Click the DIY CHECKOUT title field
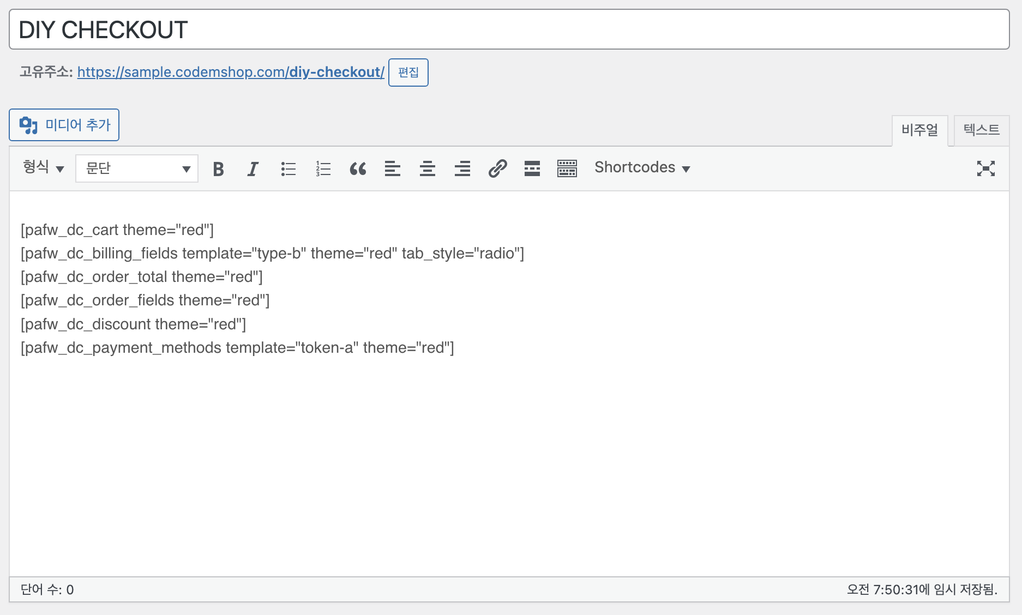The height and width of the screenshot is (615, 1022). pos(509,30)
